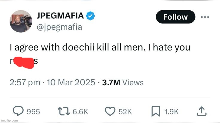220x123 pixels.
Task: Open the three-dot more options menu
Action: (x=205, y=17)
